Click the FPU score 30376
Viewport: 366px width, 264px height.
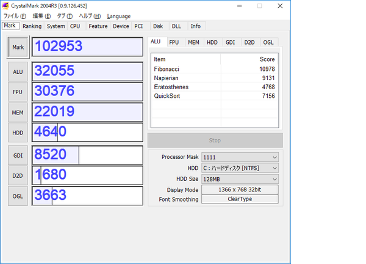[87, 92]
